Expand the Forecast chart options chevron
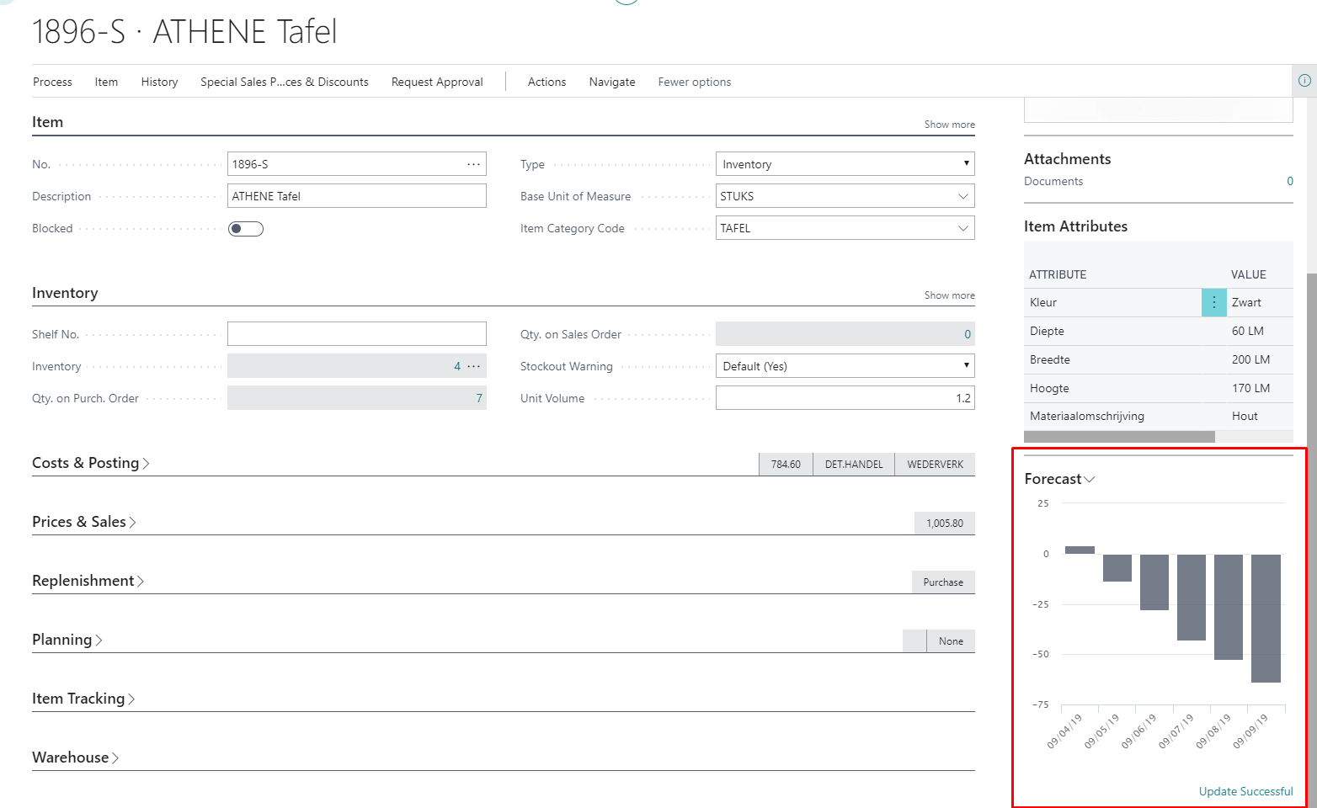 pos(1090,479)
